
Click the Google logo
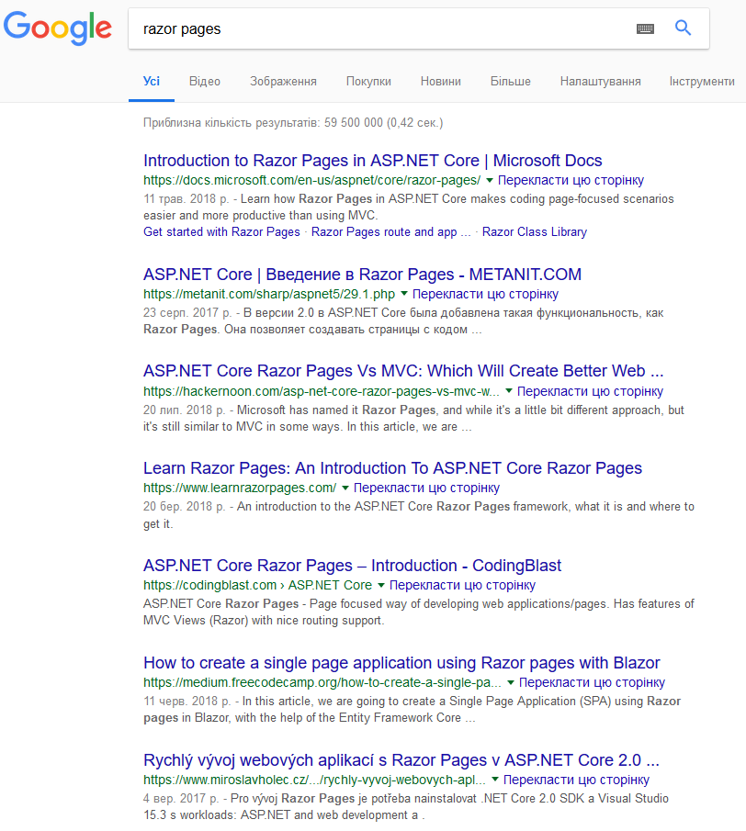click(58, 28)
